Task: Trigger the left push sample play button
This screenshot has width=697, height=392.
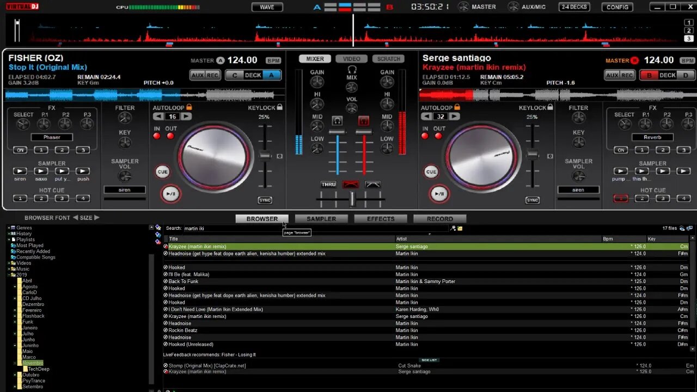Action: click(x=83, y=171)
